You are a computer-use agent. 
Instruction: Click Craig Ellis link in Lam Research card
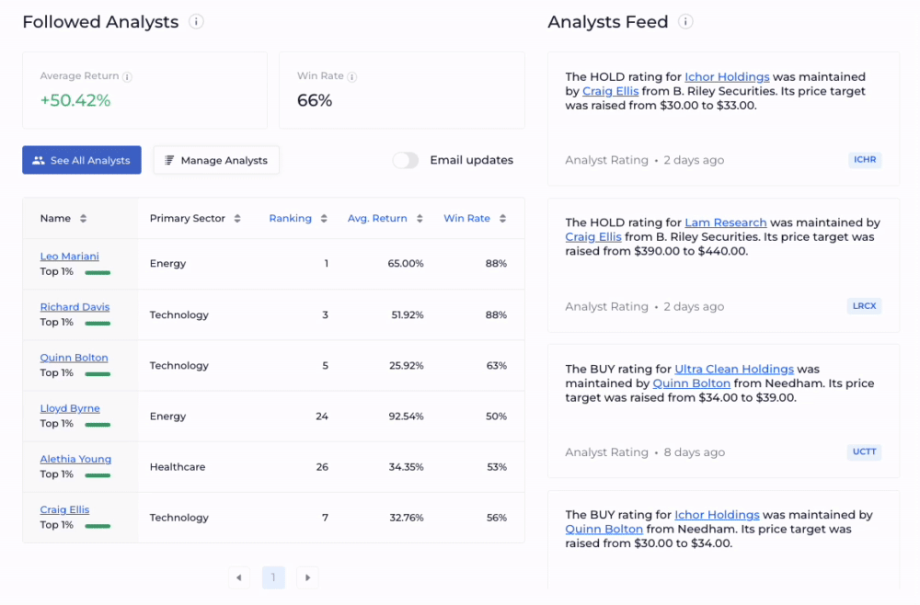[x=593, y=237]
